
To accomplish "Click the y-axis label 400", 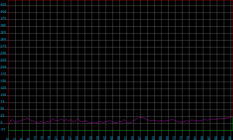I will [x=3, y=11].
